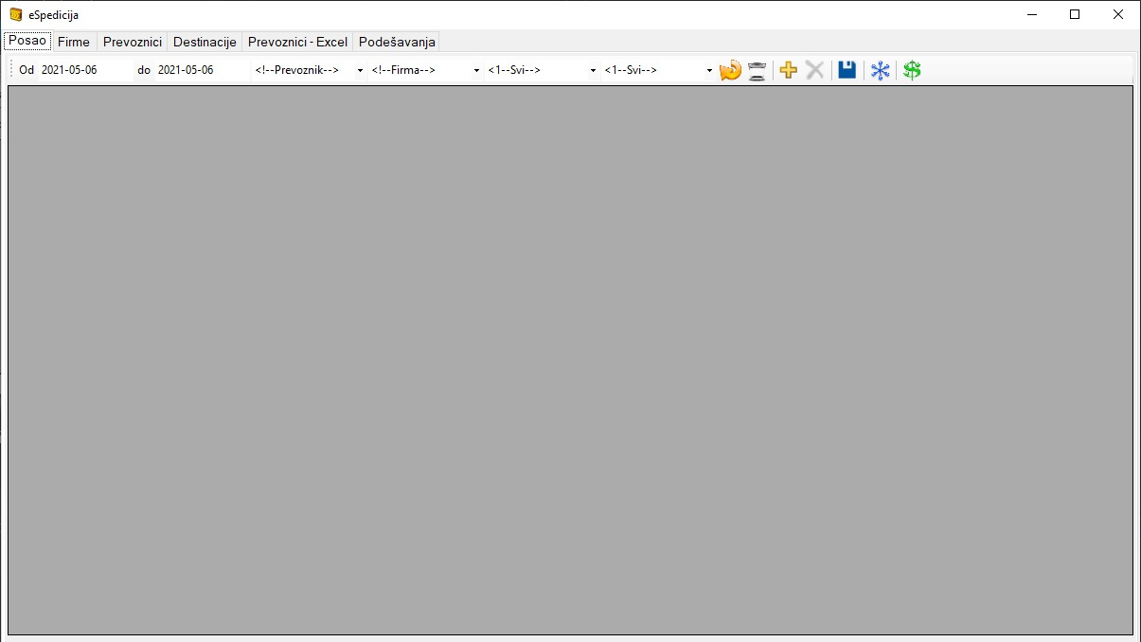Viewport: 1141px width, 642px height.
Task: Open the Prevoznici tab
Action: click(x=133, y=42)
